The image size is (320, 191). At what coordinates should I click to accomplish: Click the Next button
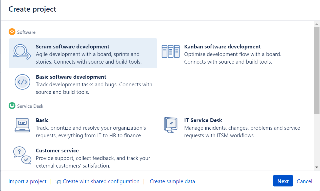click(283, 181)
